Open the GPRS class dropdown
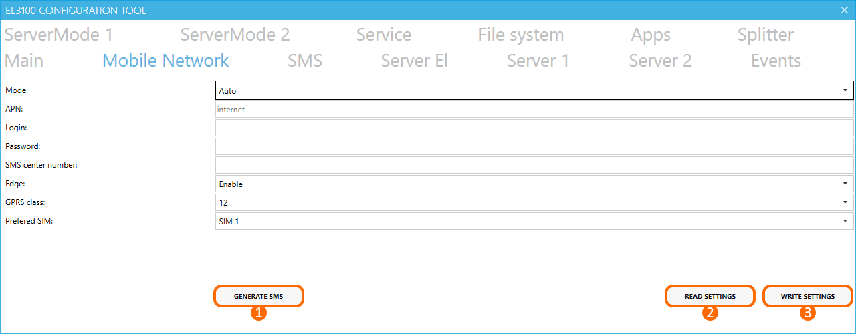The width and height of the screenshot is (856, 334). point(534,202)
